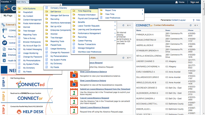Click the My Content folder icon
Viewport: 205px width, 115px height.
pyautogui.click(x=19, y=16)
